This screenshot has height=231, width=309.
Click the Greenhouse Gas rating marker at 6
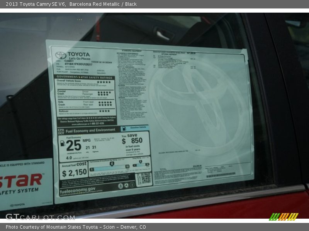pyautogui.click(x=112, y=163)
